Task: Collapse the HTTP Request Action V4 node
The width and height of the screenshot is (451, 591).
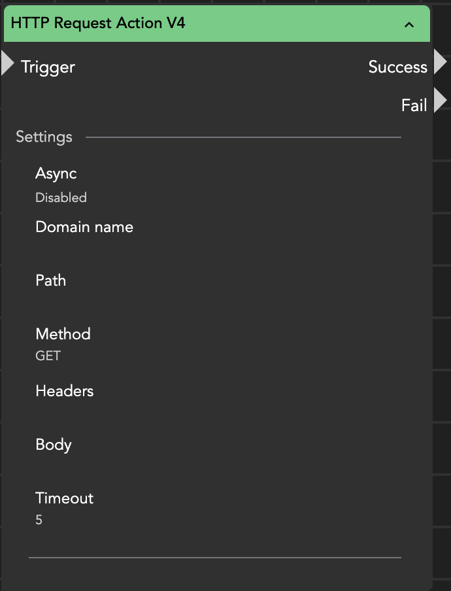Action: click(x=409, y=25)
